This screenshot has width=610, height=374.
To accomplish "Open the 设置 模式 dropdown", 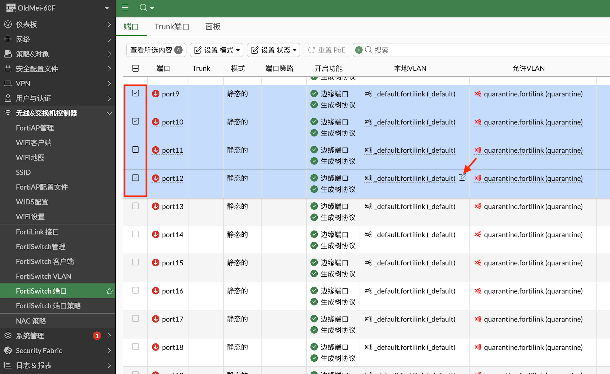I will pyautogui.click(x=217, y=50).
